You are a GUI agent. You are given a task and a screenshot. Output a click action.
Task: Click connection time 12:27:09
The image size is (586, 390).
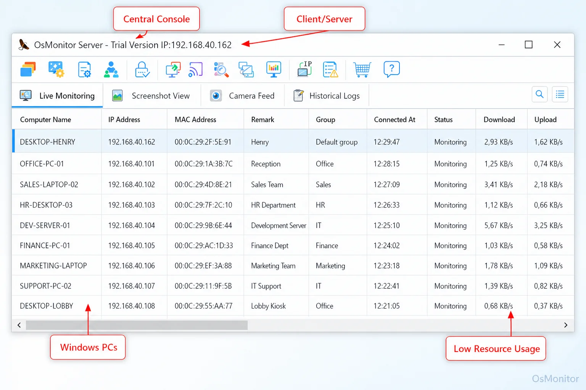pos(387,184)
